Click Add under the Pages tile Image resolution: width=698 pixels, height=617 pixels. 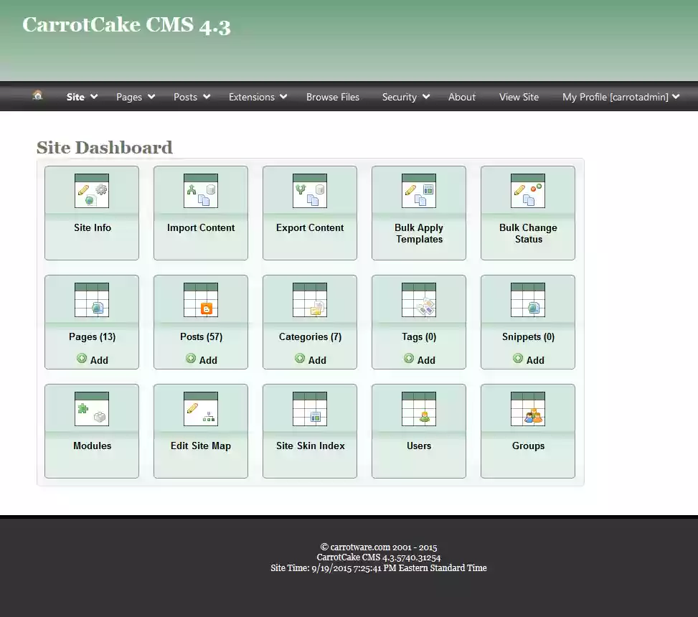coord(92,359)
